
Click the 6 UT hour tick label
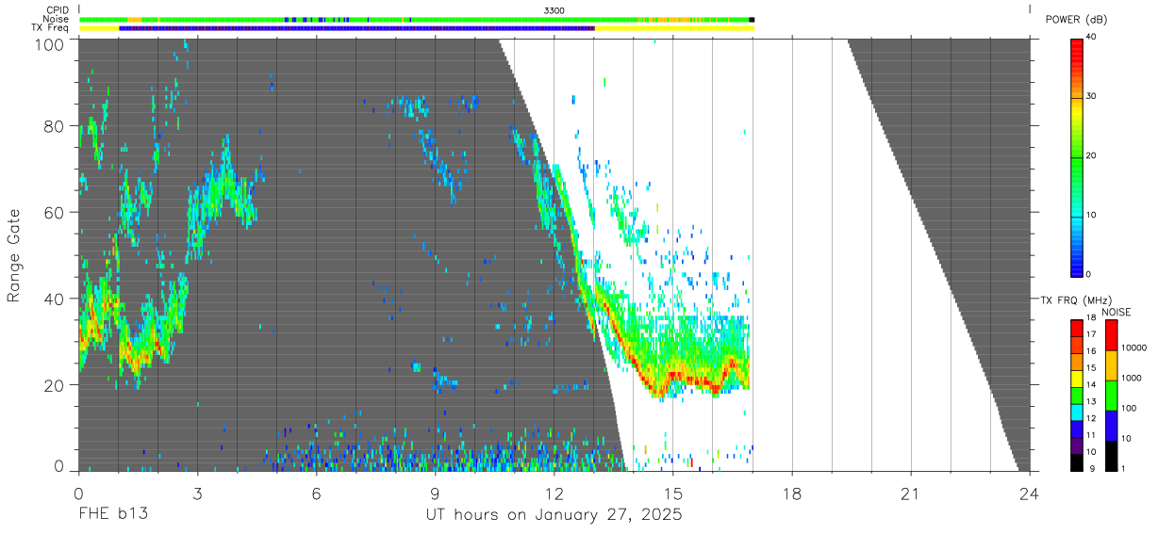(x=316, y=493)
